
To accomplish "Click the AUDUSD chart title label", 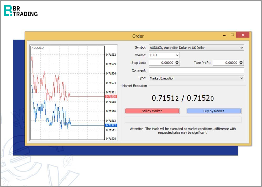I will 38,48.
